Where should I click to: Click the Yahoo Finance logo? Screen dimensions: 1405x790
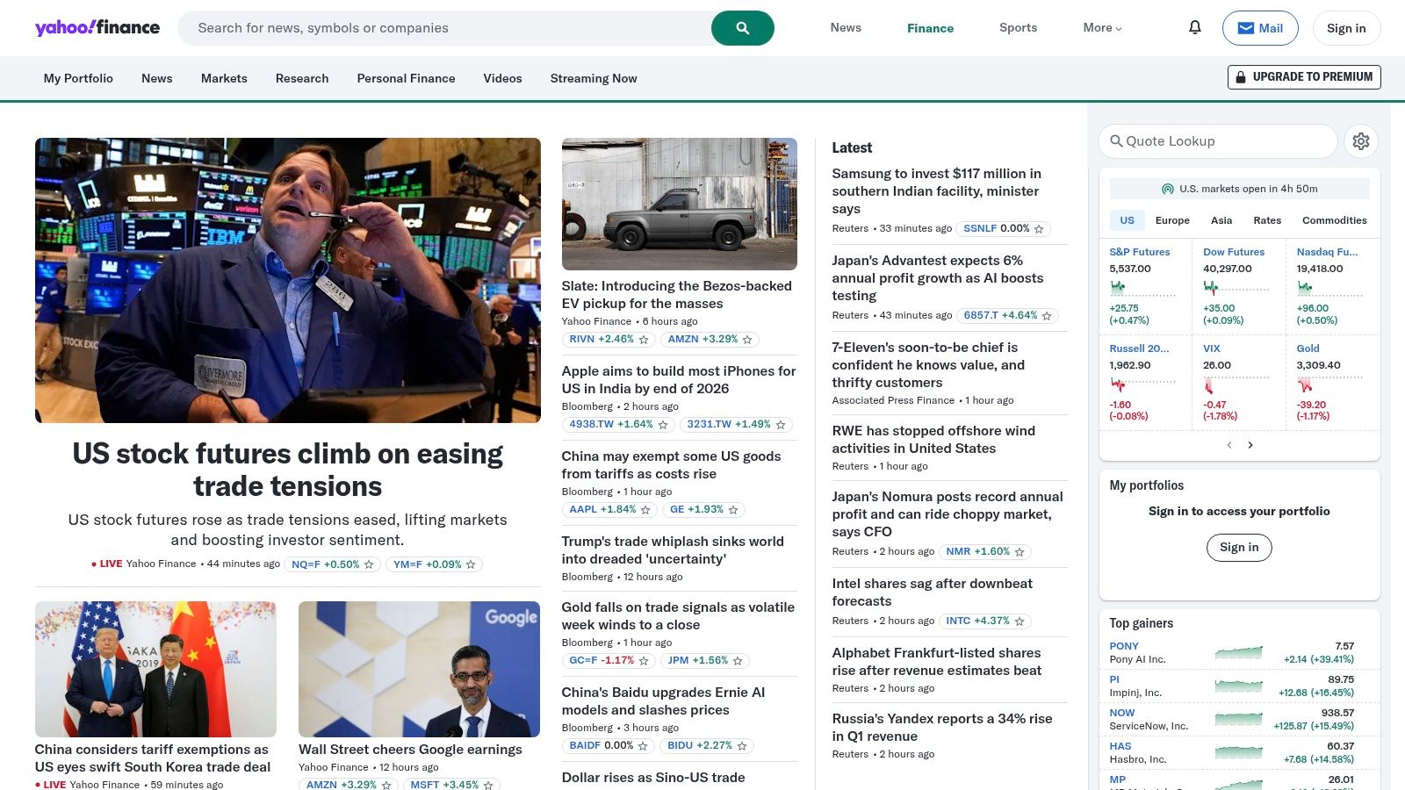tap(97, 27)
